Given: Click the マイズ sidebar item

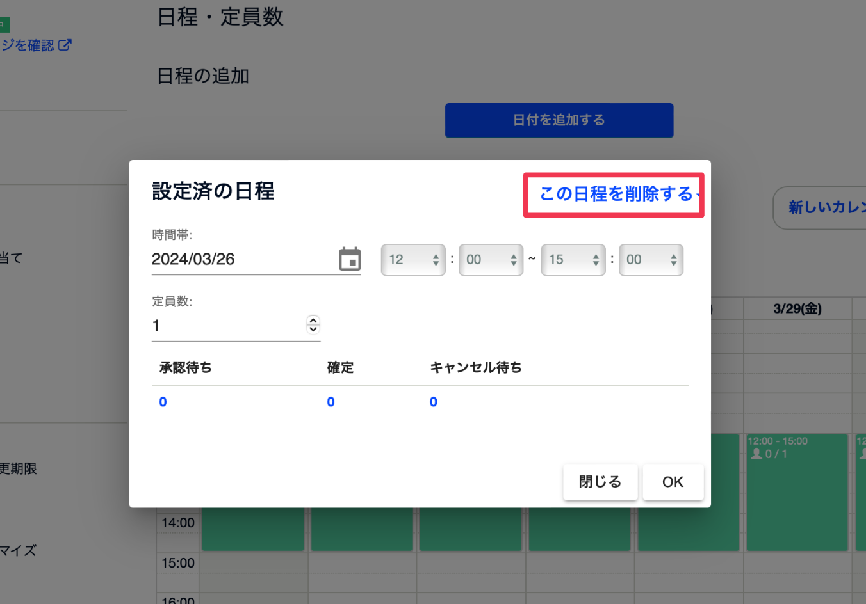Looking at the screenshot, I should 19,550.
